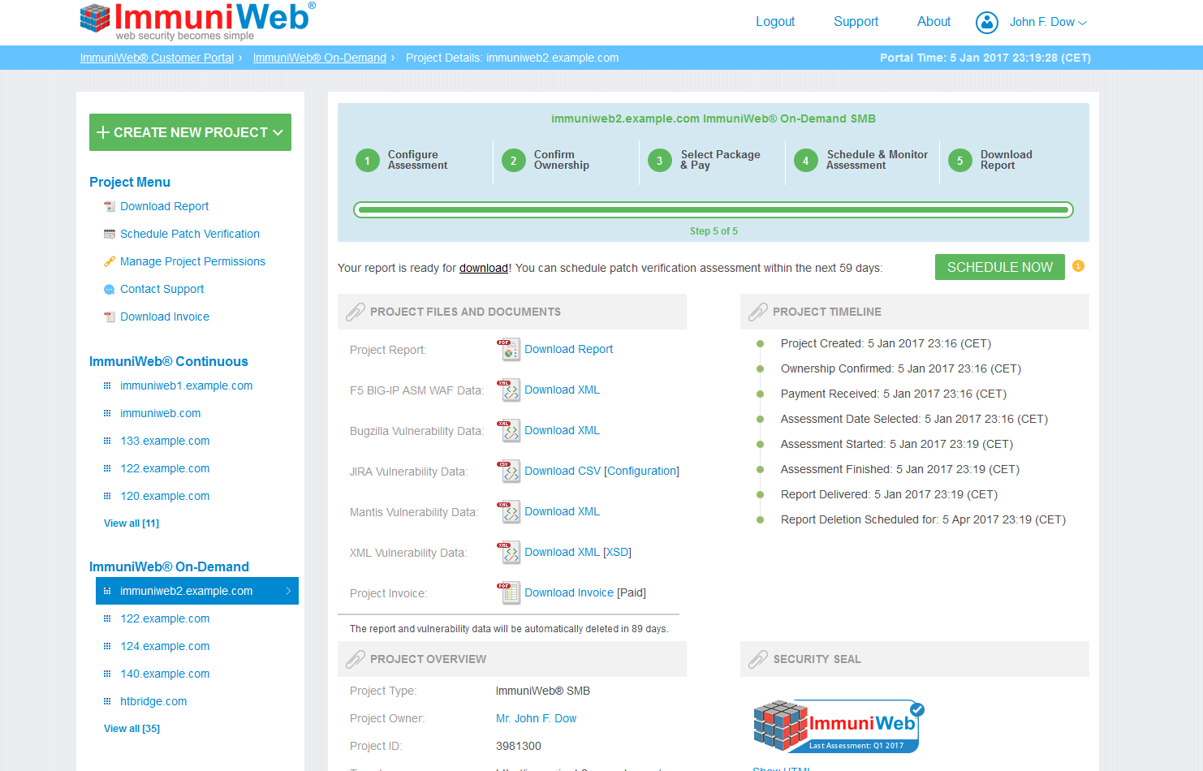Image resolution: width=1203 pixels, height=771 pixels.
Task: Click the Project Invoice PDF icon
Action: coord(508,593)
